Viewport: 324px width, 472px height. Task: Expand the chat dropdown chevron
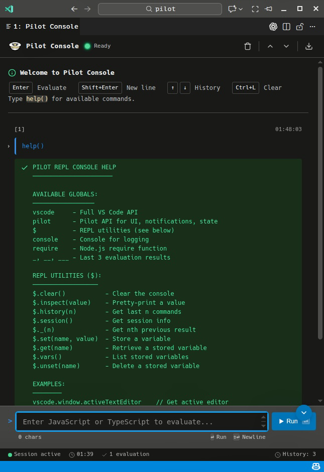pyautogui.click(x=241, y=9)
